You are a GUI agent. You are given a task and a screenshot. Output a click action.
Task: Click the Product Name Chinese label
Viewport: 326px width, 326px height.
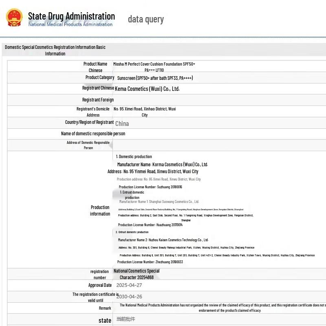tap(95, 67)
